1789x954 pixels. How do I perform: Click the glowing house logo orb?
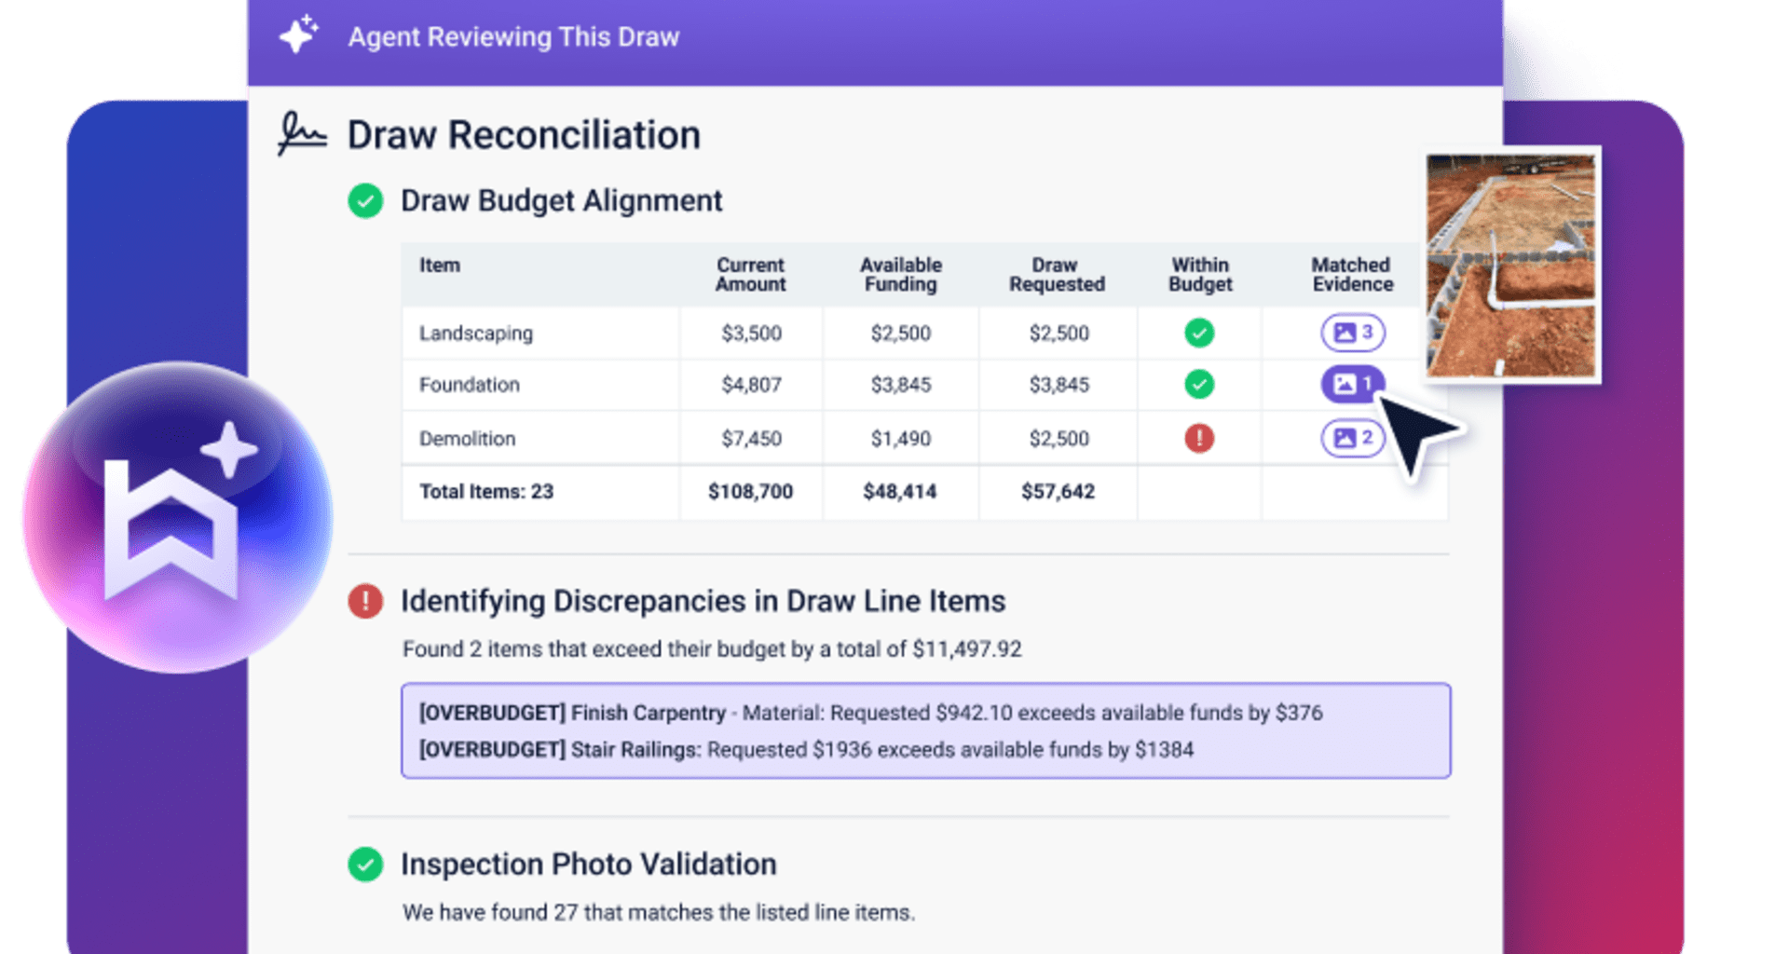tap(176, 518)
